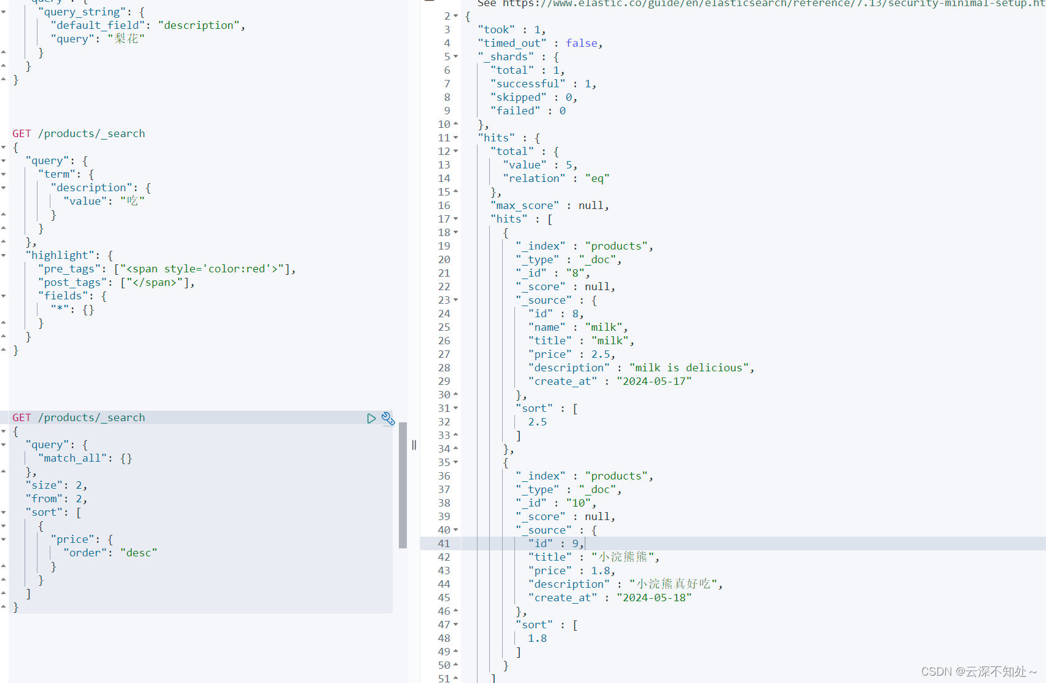Click the "GET /products/_search" line of term query

pos(79,134)
